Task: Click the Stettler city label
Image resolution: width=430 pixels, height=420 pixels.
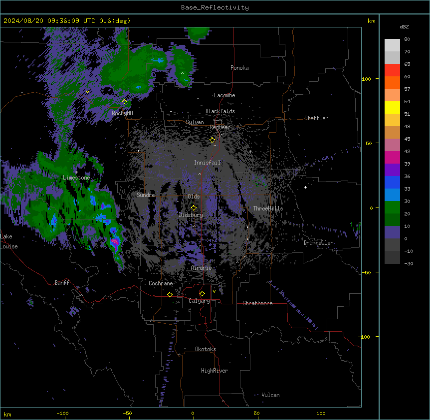Action: click(x=316, y=118)
